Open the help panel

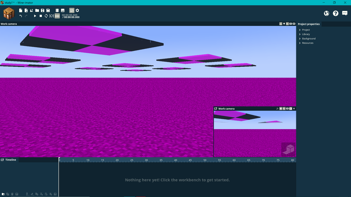tap(335, 13)
